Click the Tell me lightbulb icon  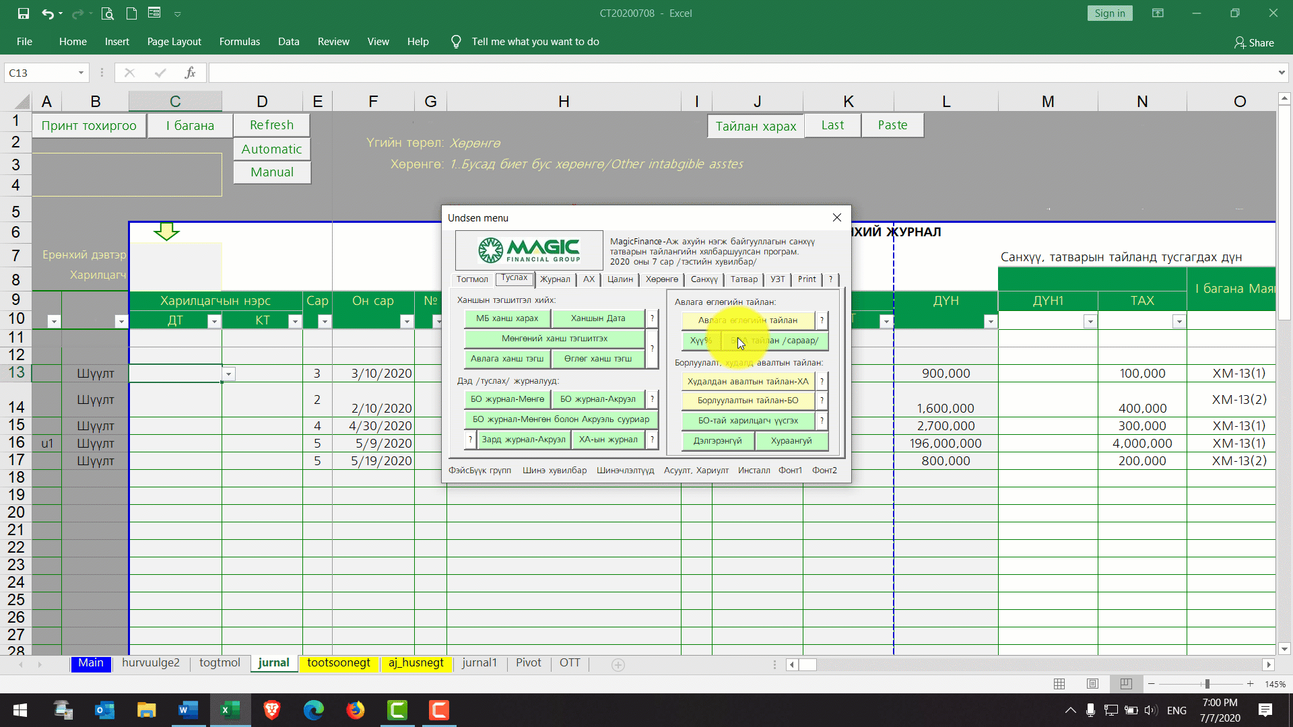click(456, 42)
